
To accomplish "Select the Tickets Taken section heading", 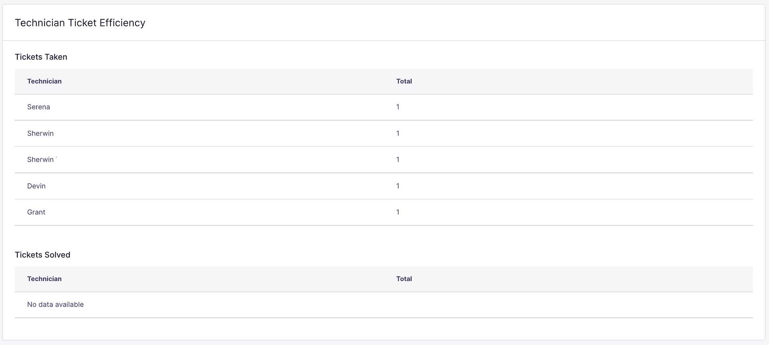I will [41, 56].
